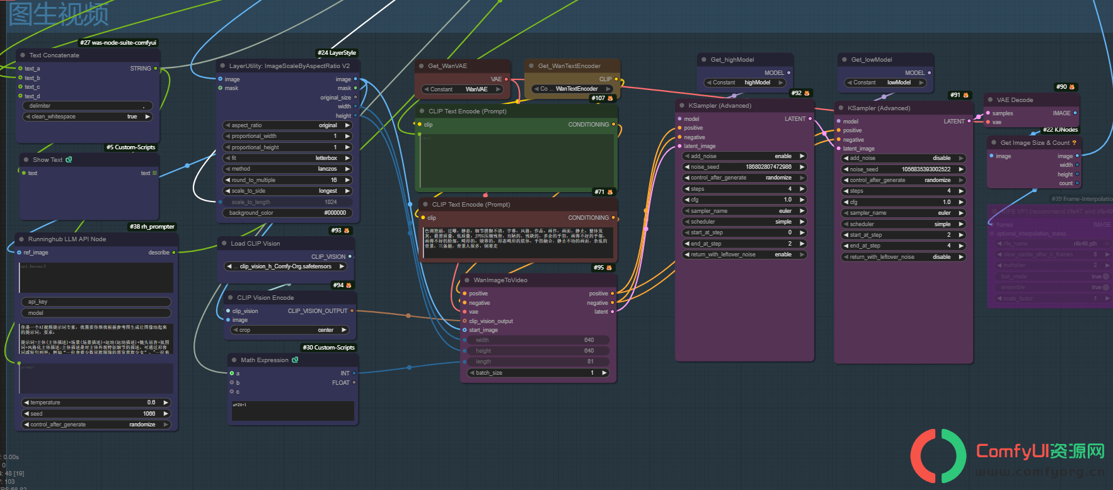The height and width of the screenshot is (490, 1113).
Task: Click the Constant WanVAE field in Get_WanVAE
Action: 462,89
